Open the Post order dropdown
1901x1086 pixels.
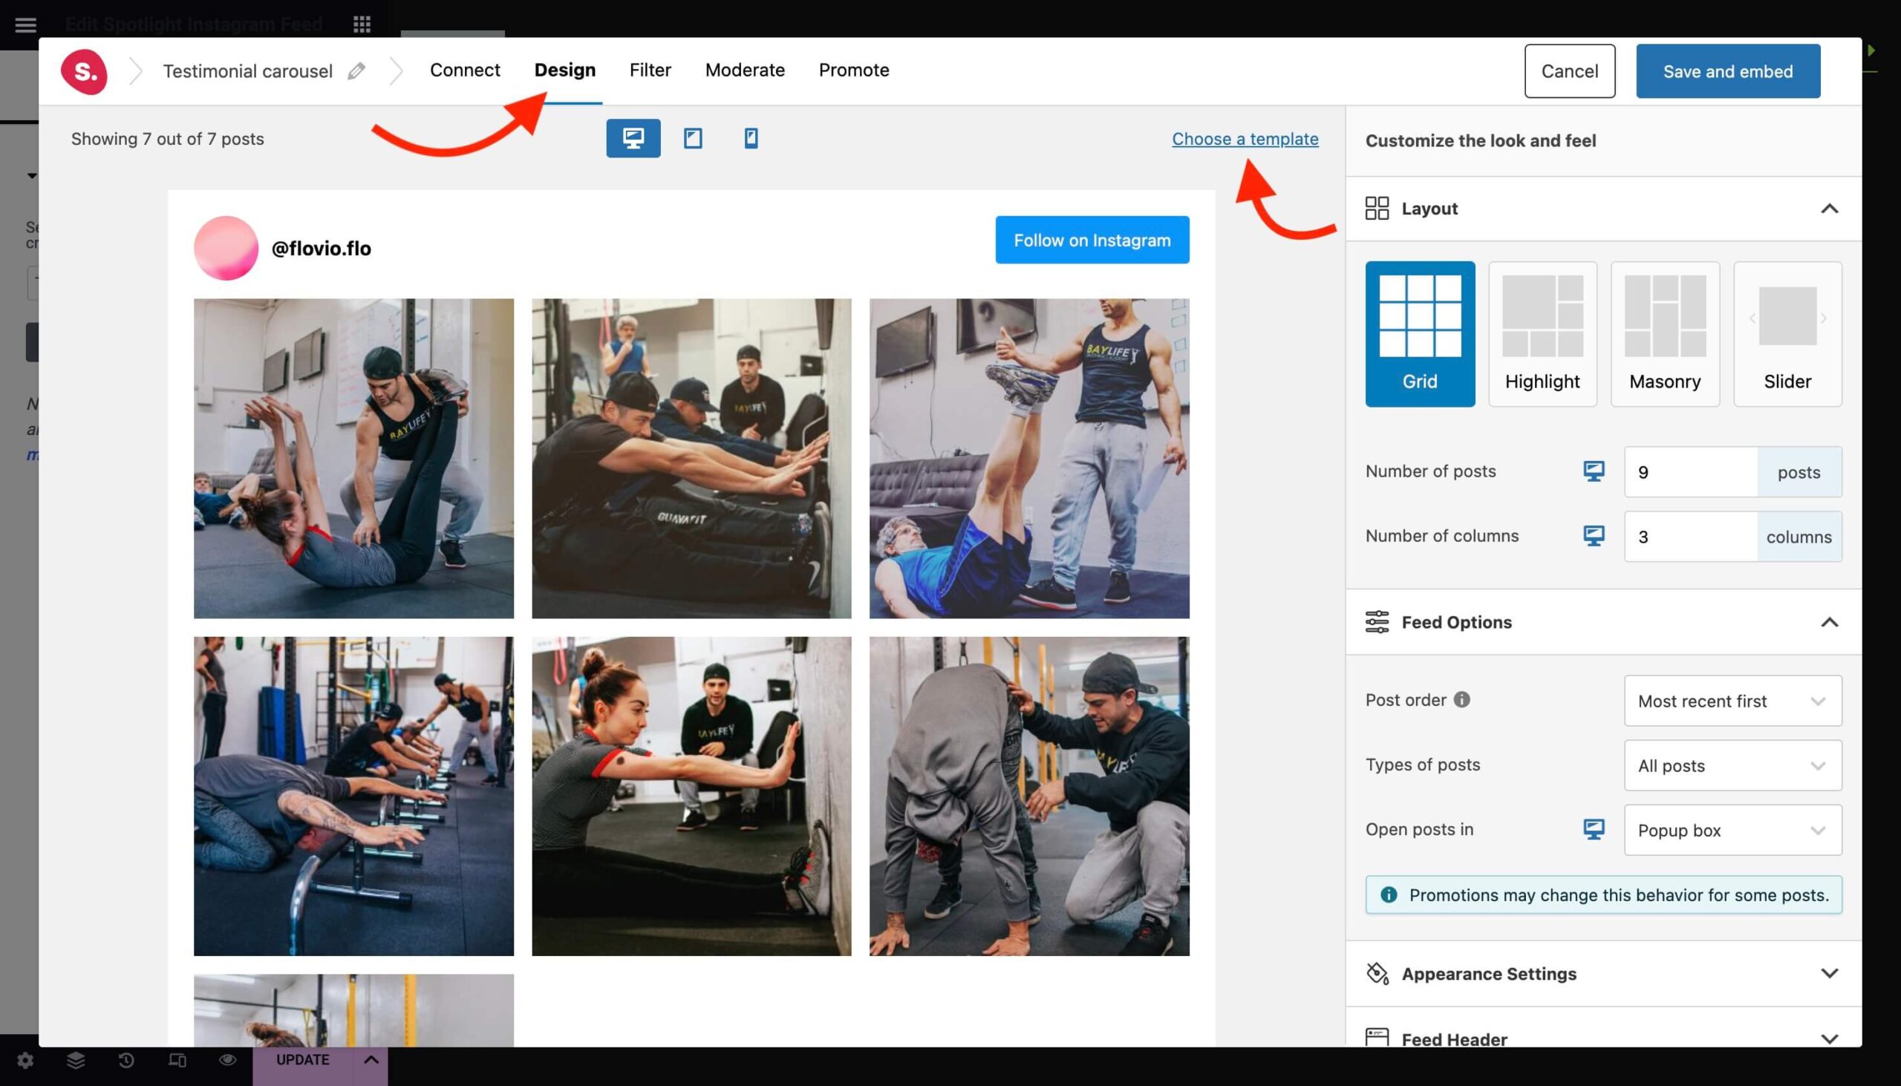click(x=1732, y=701)
